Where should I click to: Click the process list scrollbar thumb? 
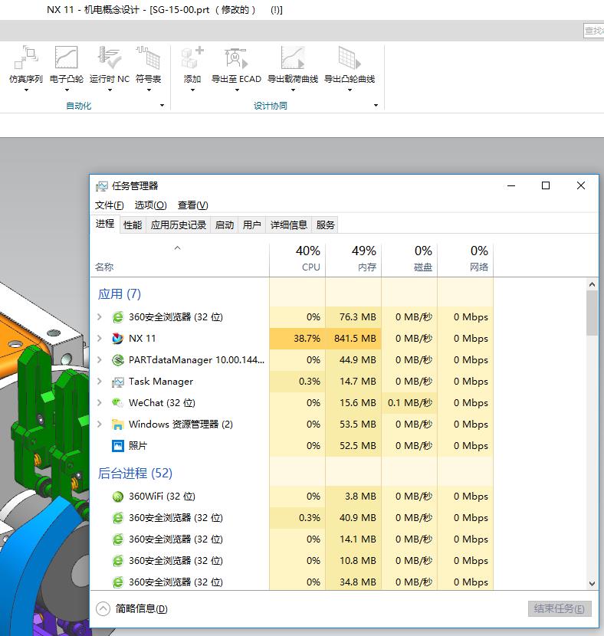pyautogui.click(x=592, y=313)
